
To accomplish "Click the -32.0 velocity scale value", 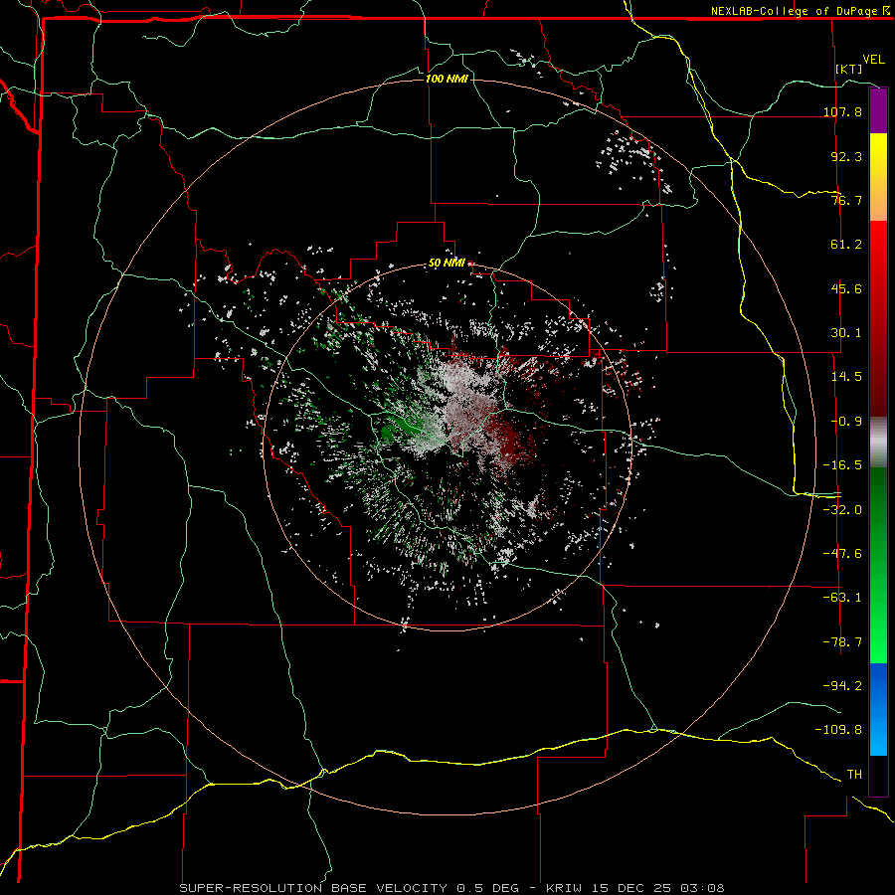I will click(842, 510).
